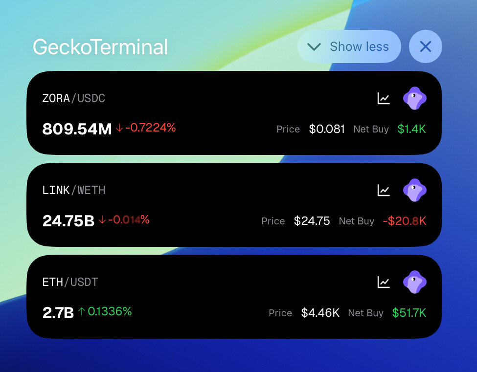Click ETH Net Buy $51.7K value
Screen dimensions: 477x372
tap(409, 313)
